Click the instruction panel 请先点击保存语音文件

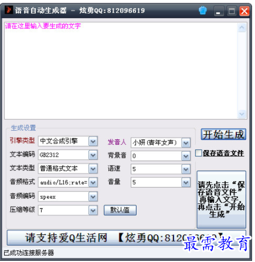(x=221, y=199)
